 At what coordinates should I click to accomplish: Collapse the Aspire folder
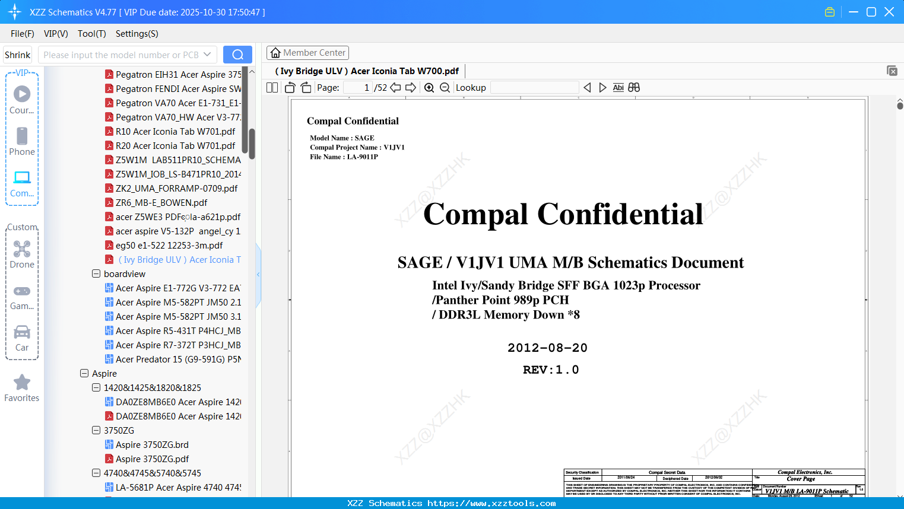84,374
